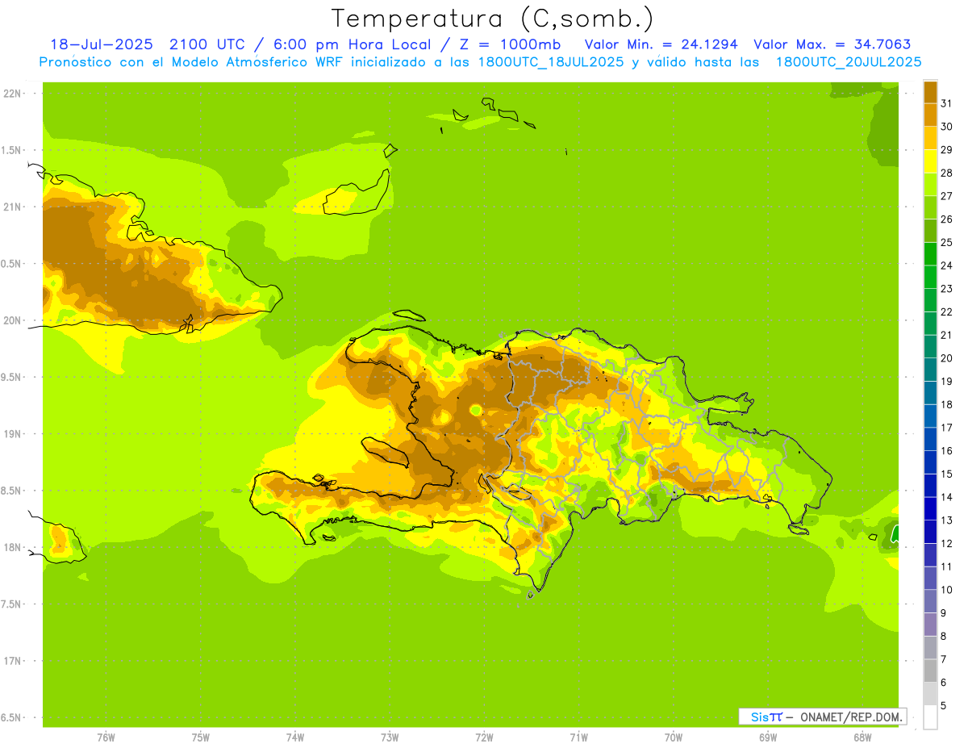Click the orange legend swatch between 30 and 31
This screenshot has width=968, height=748.
[x=930, y=115]
